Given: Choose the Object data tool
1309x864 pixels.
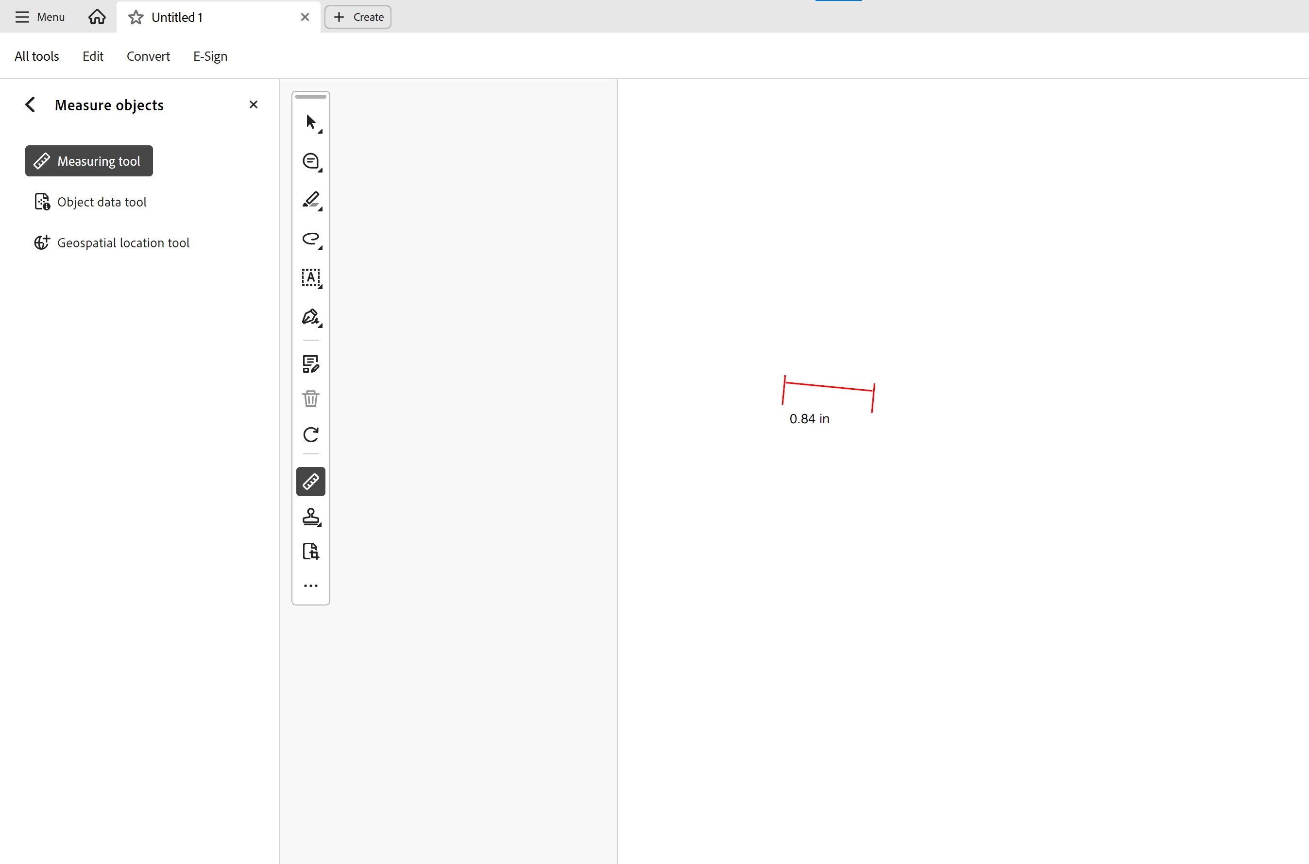Looking at the screenshot, I should point(102,202).
